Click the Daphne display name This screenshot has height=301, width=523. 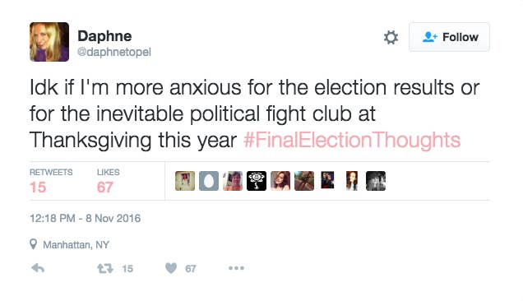click(104, 36)
